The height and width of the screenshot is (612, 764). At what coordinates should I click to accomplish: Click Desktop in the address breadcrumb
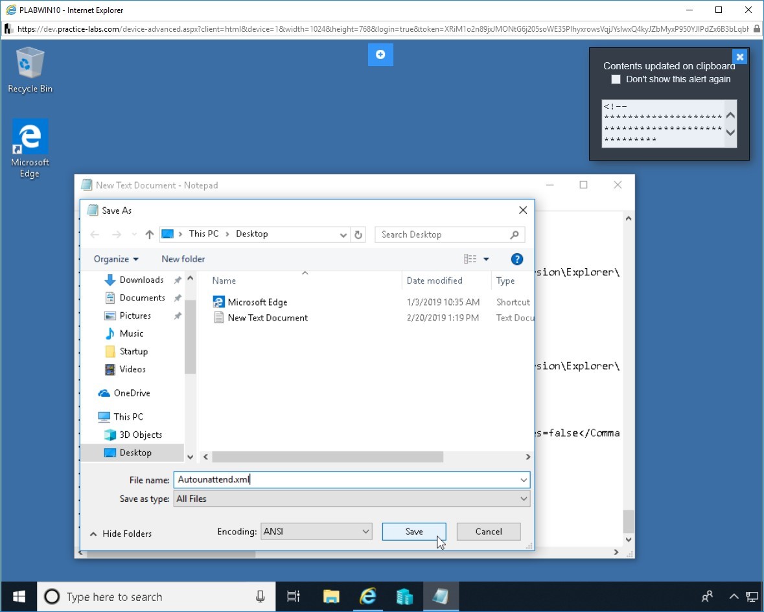coord(252,234)
